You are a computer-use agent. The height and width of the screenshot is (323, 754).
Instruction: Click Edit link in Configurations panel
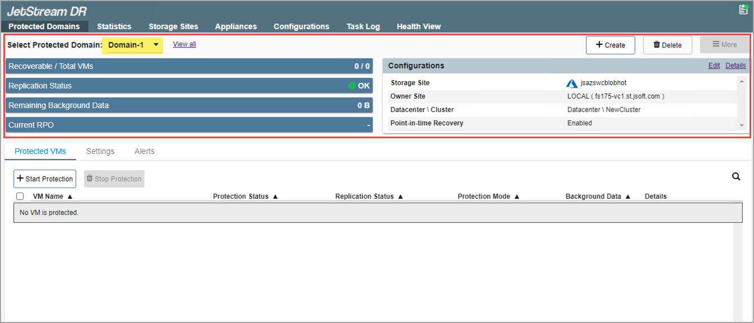pyautogui.click(x=714, y=65)
